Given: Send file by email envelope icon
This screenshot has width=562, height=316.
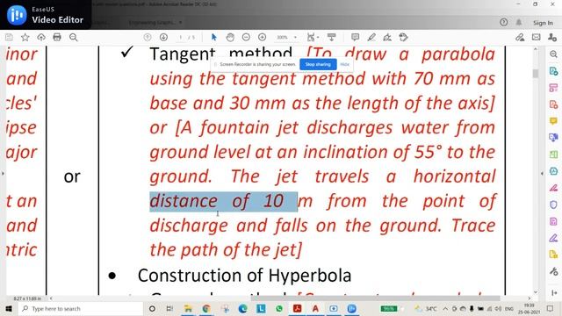Looking at the screenshot, I should click(x=537, y=37).
